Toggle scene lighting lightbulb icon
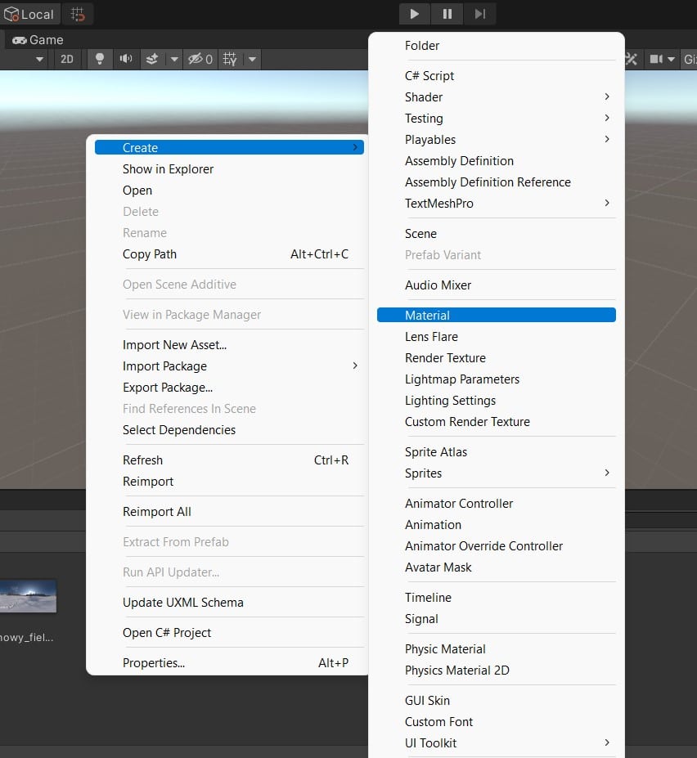 point(100,59)
